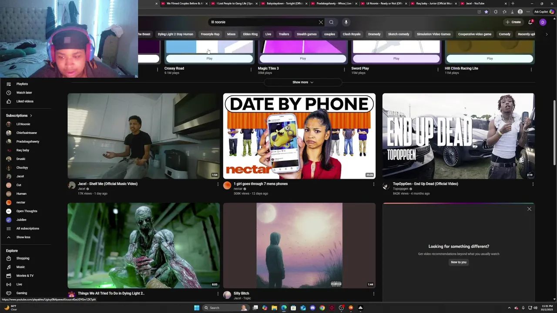Select the Stealth games filter chip
The height and width of the screenshot is (313, 557).
pyautogui.click(x=307, y=34)
